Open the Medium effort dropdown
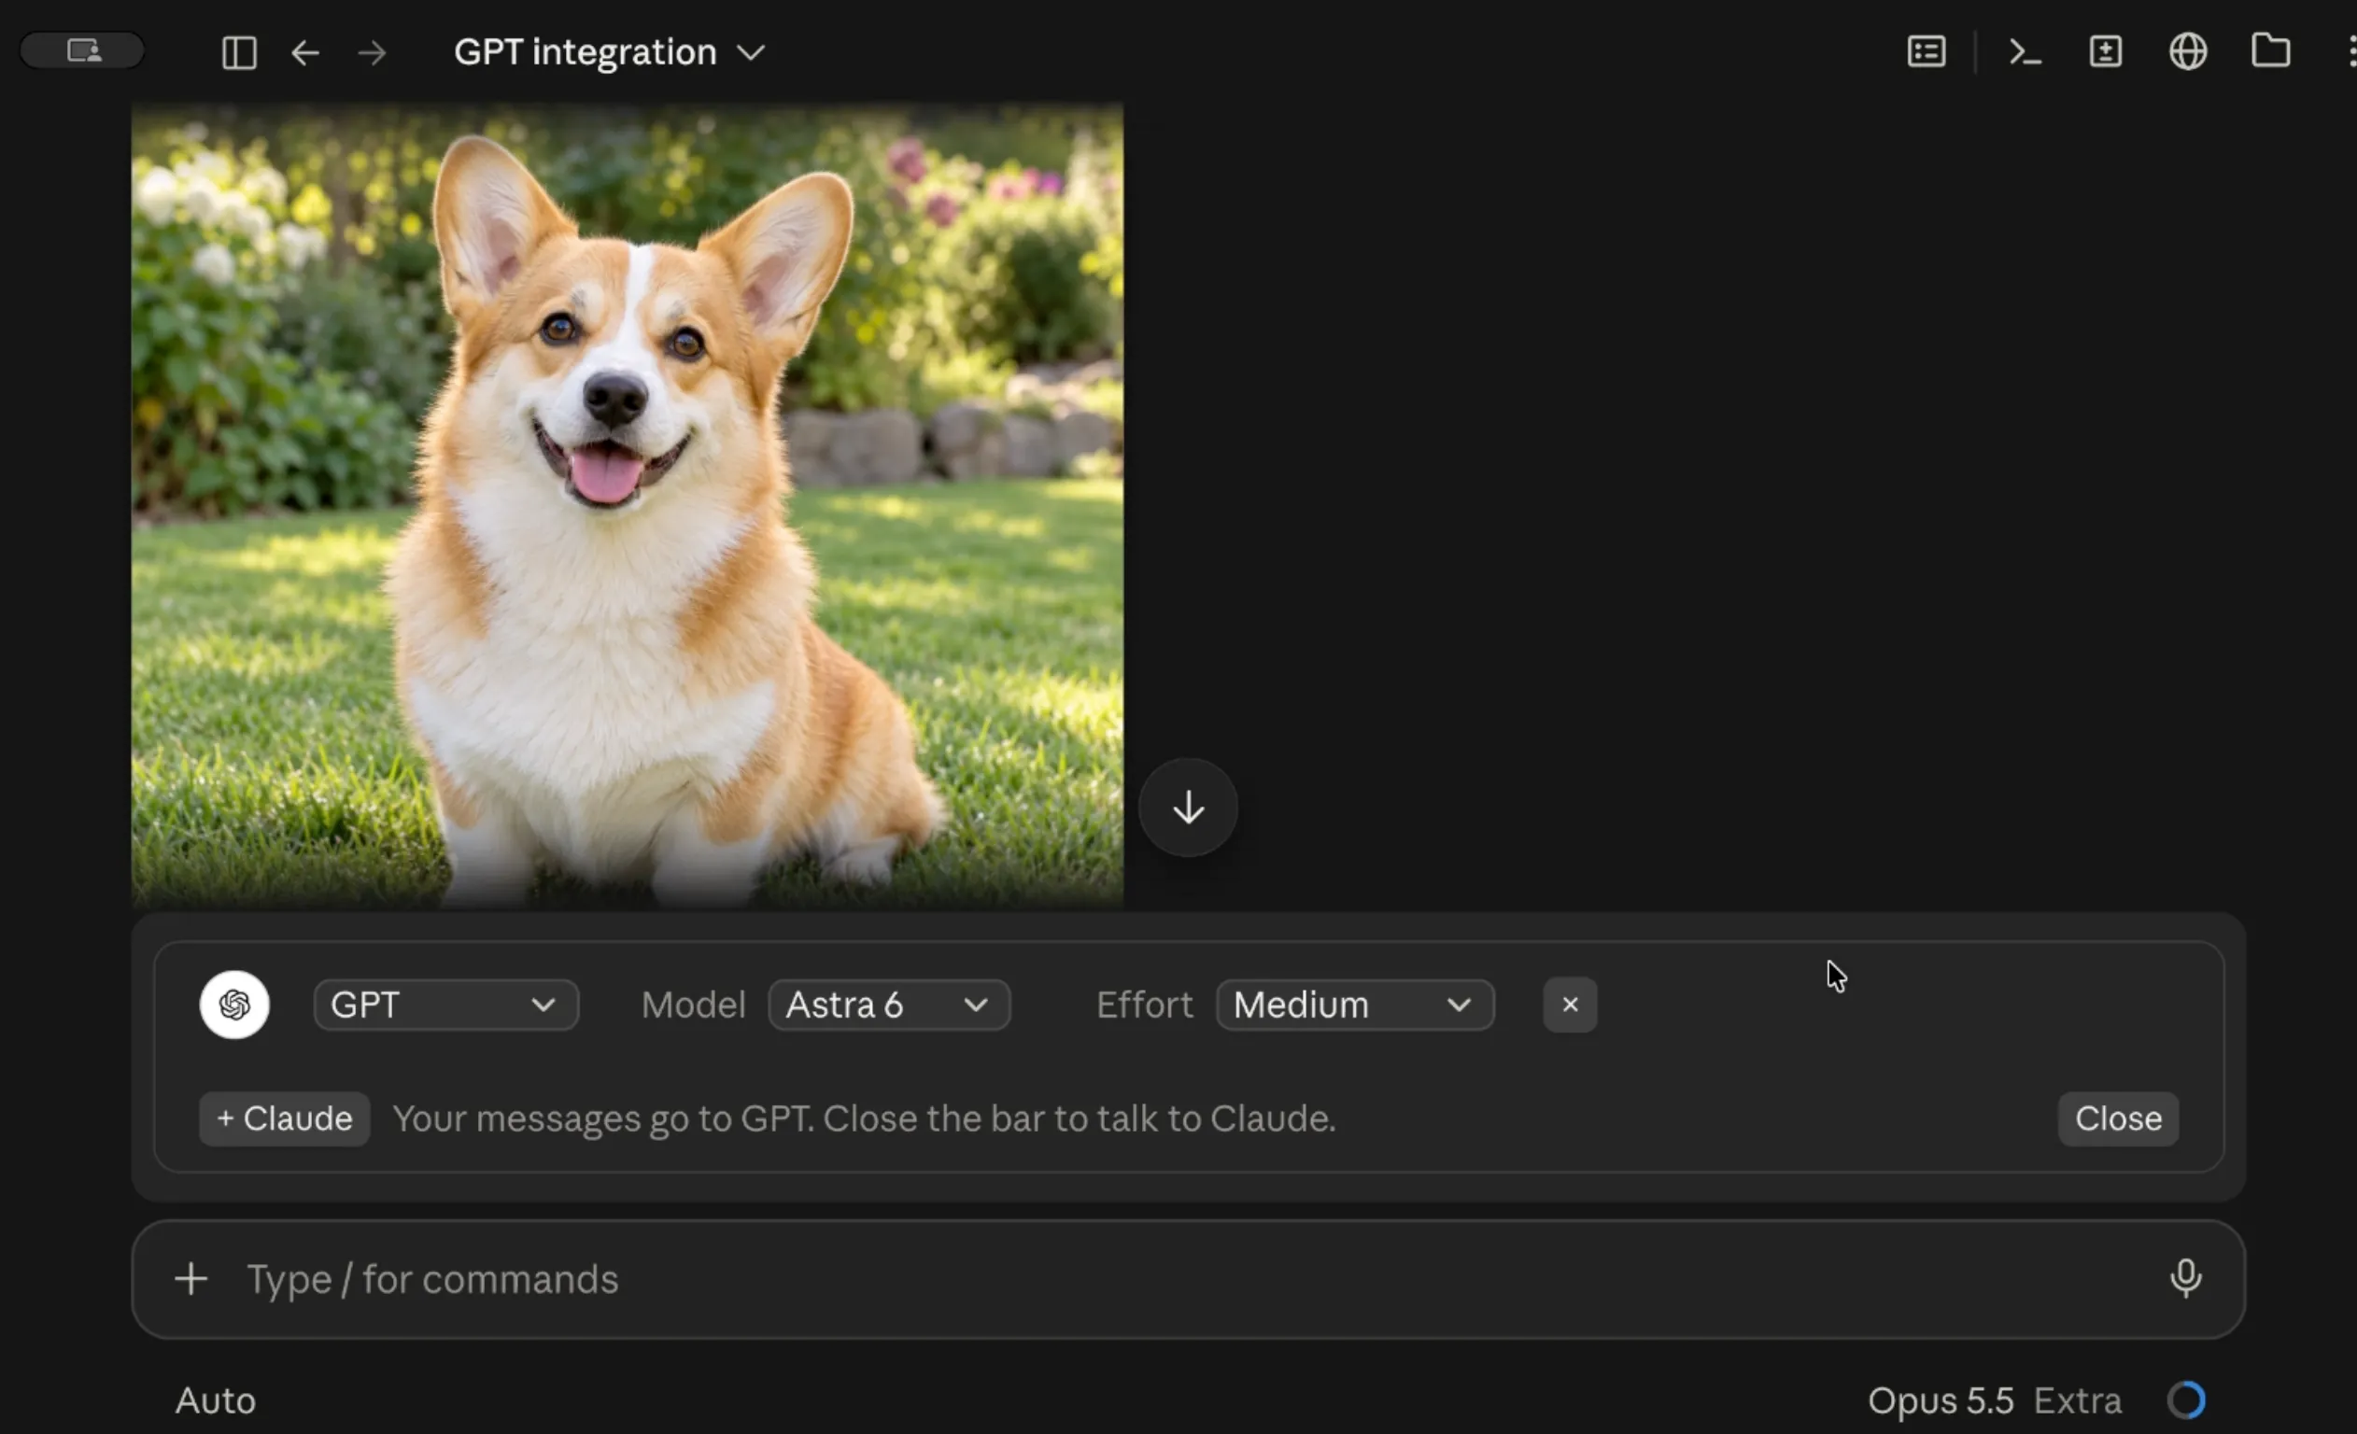 (x=1354, y=1005)
